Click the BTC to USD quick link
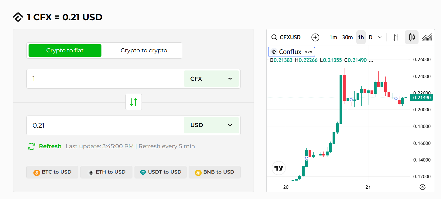441x199 pixels. pos(52,172)
